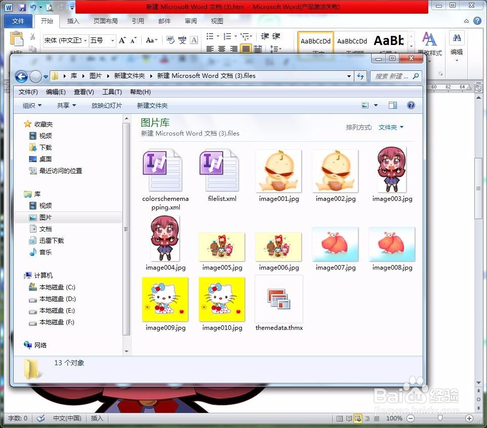This screenshot has height=428, width=487.
Task: Click 图片 breadcrumb in address bar
Action: coord(95,76)
